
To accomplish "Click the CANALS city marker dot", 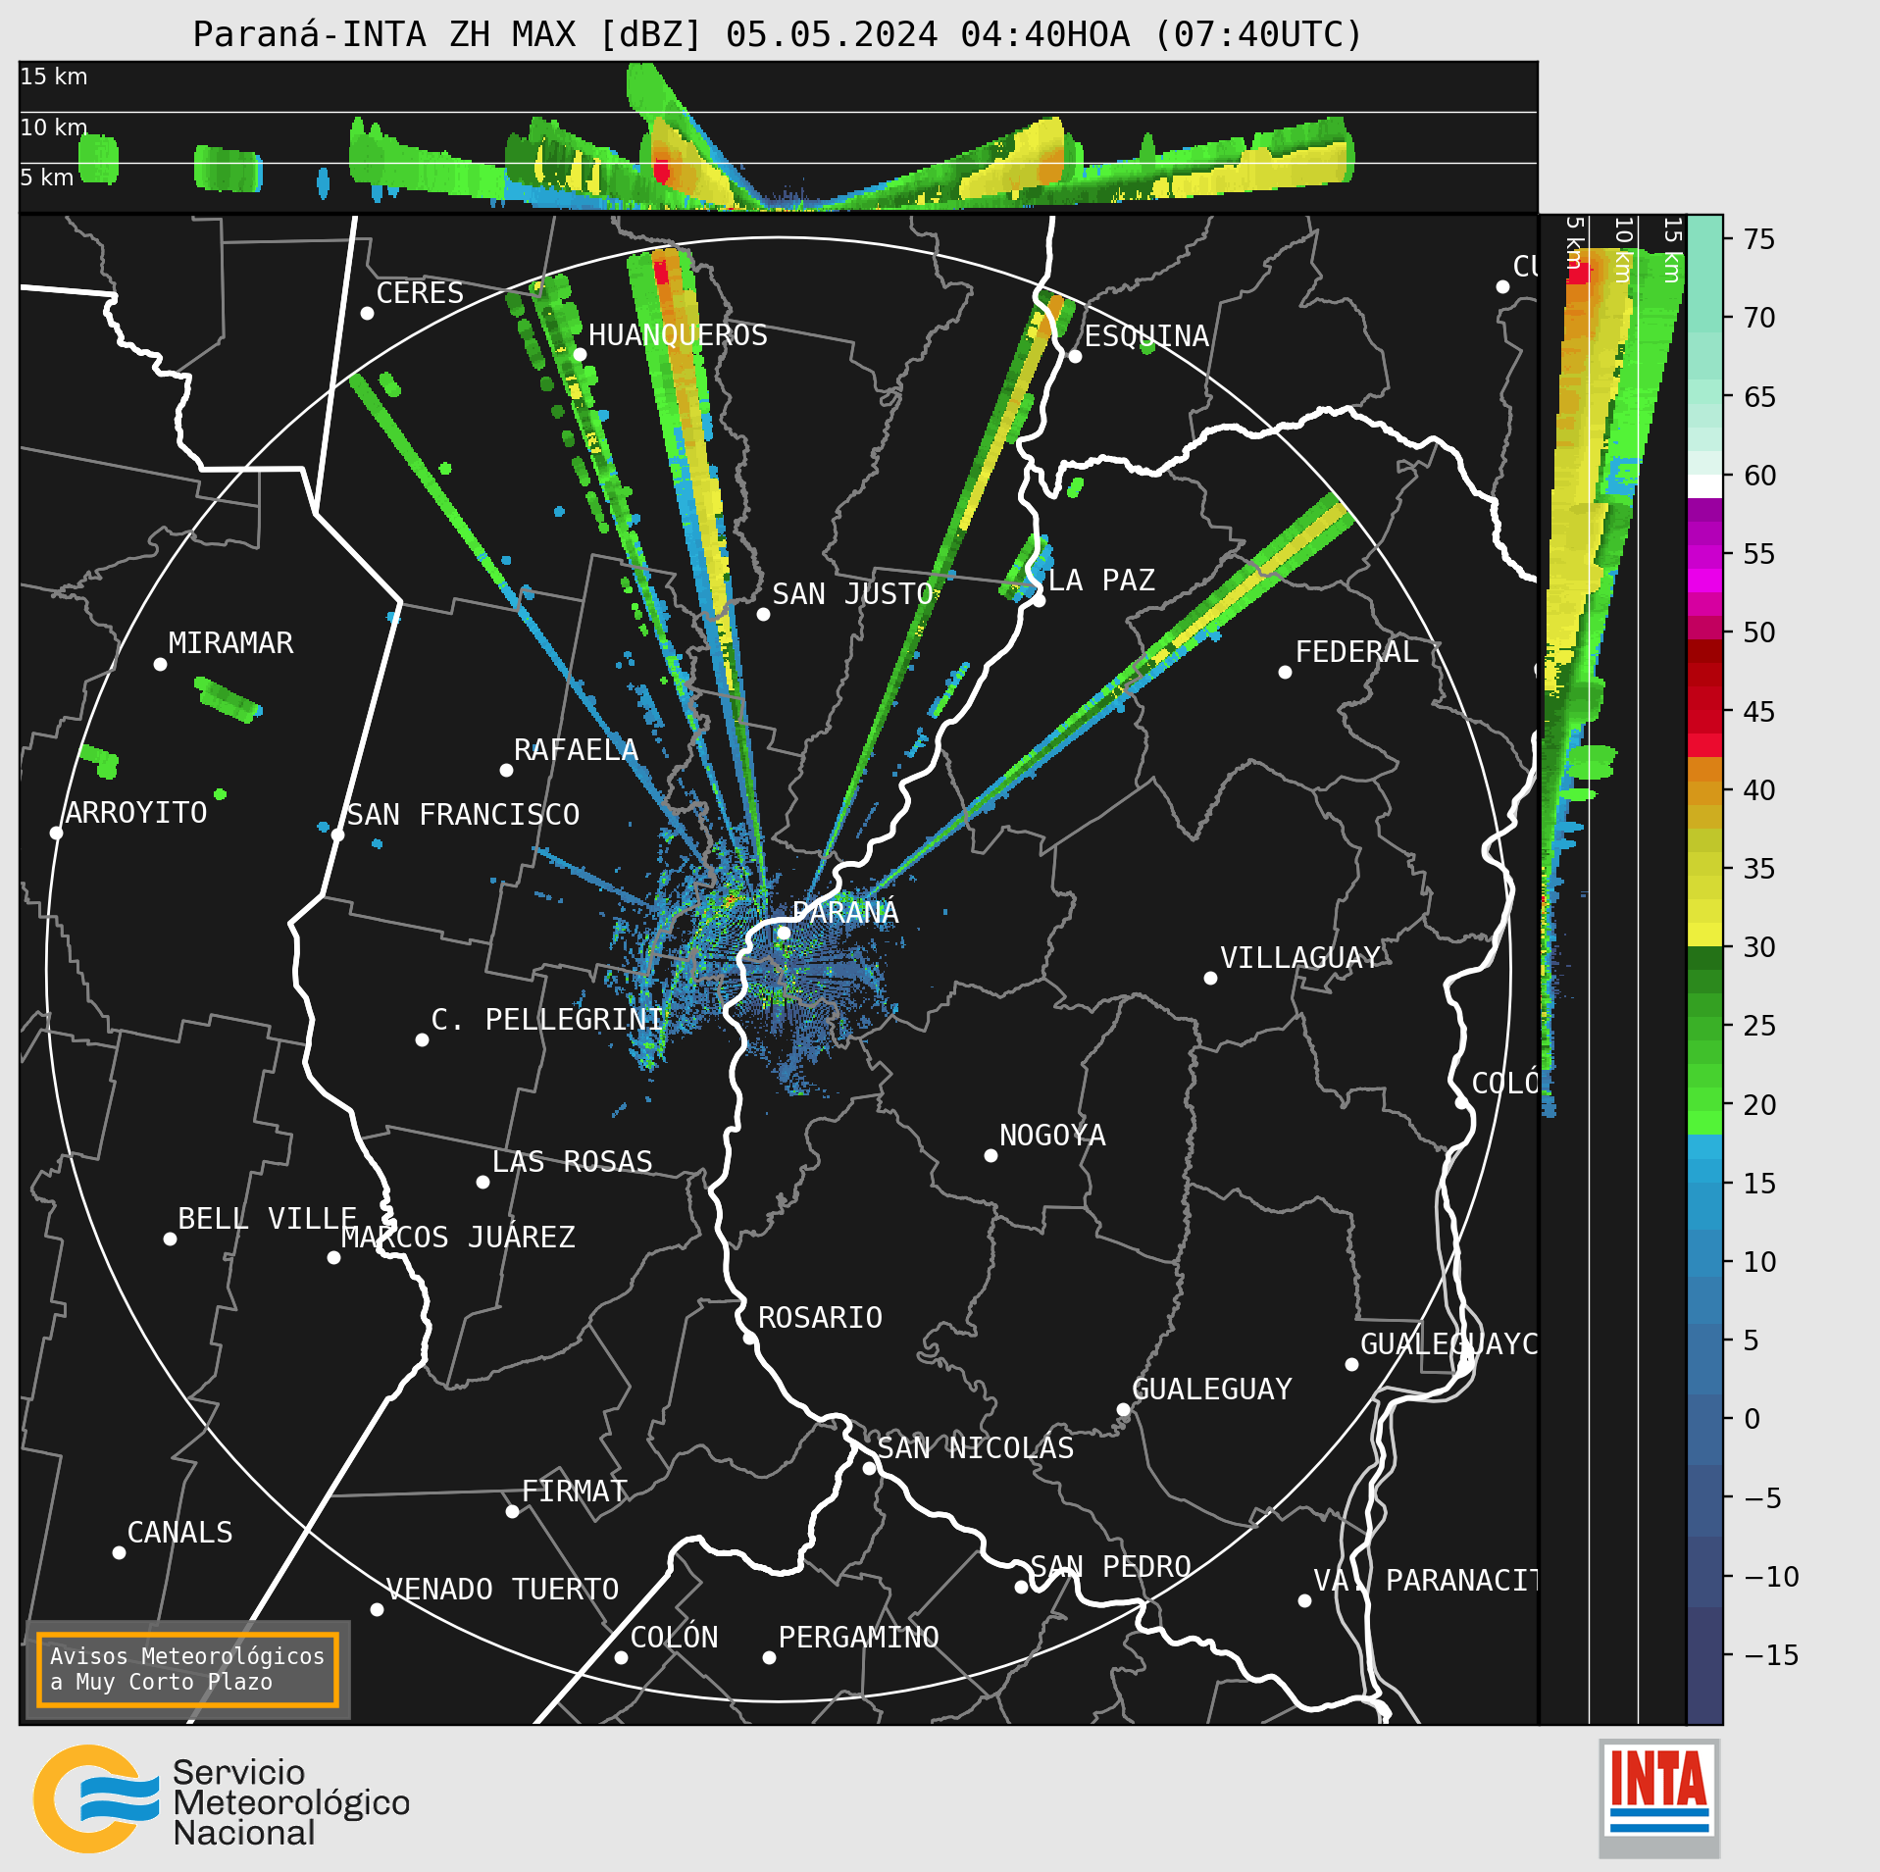I will (x=119, y=1552).
